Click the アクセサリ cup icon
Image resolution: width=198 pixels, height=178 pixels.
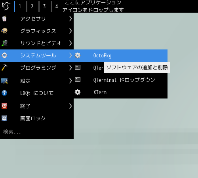pos(4,19)
